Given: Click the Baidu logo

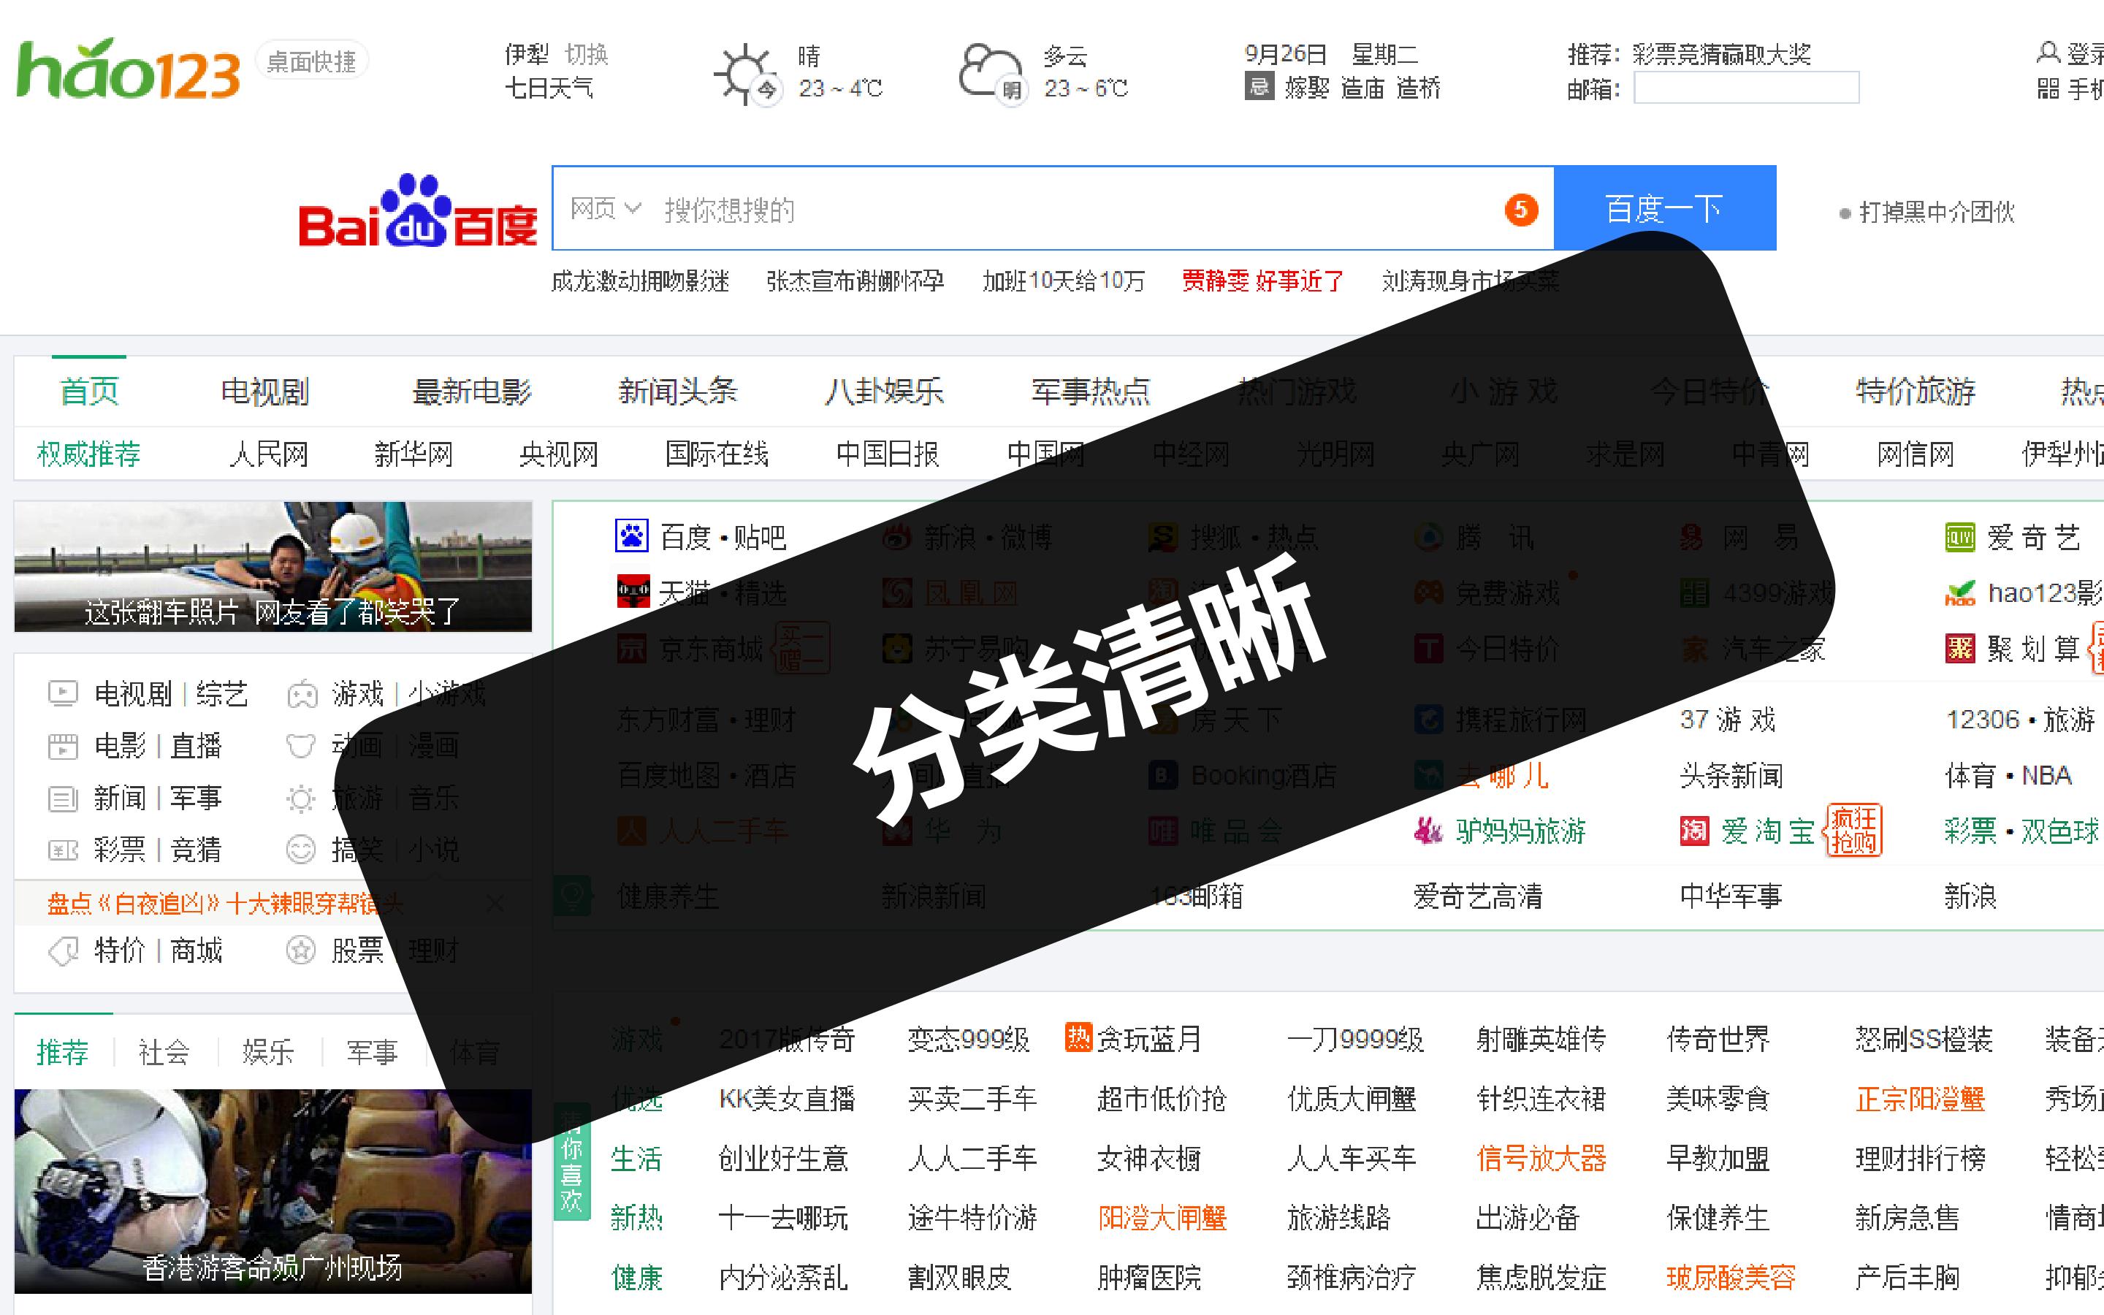Looking at the screenshot, I should [x=418, y=210].
